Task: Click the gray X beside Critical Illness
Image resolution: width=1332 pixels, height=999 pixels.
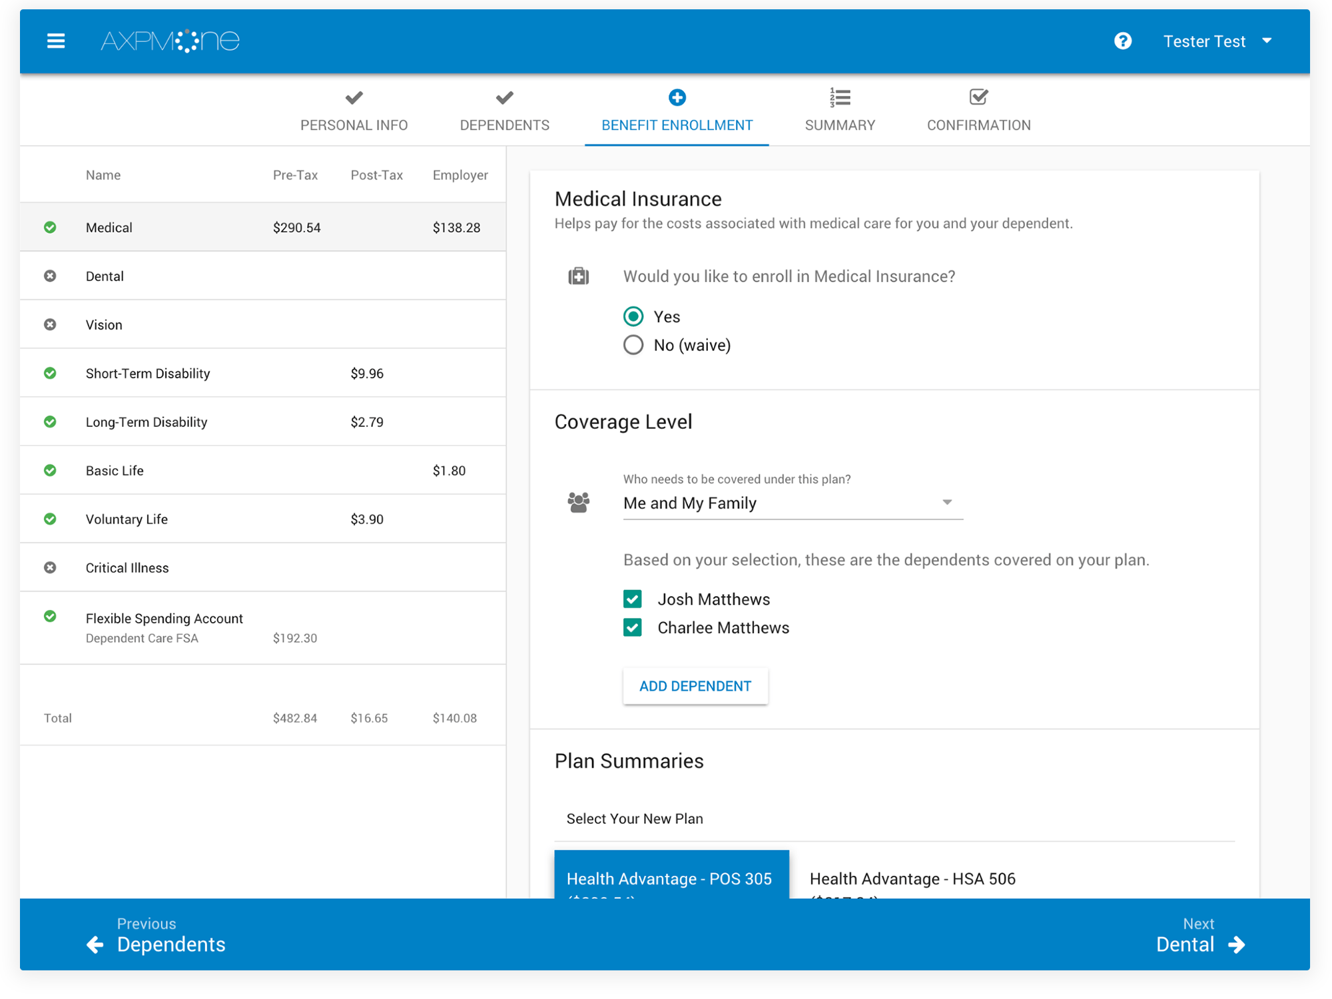Action: tap(50, 567)
